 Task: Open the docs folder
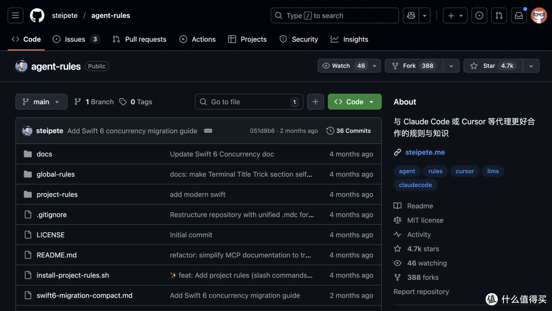pos(44,154)
